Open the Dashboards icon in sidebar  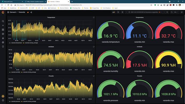coord(3,30)
